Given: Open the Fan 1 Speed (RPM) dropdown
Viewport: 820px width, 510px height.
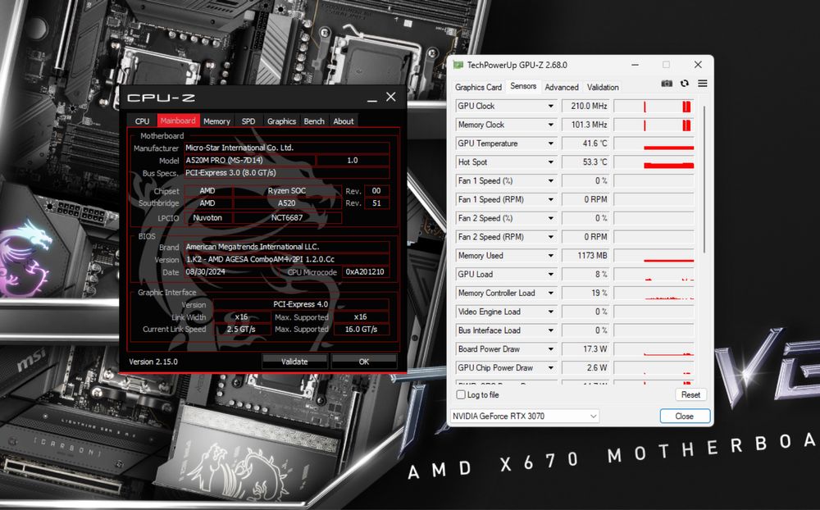Looking at the screenshot, I should (x=551, y=200).
